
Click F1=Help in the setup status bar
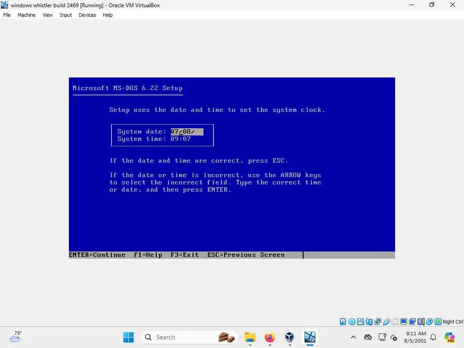coord(148,255)
